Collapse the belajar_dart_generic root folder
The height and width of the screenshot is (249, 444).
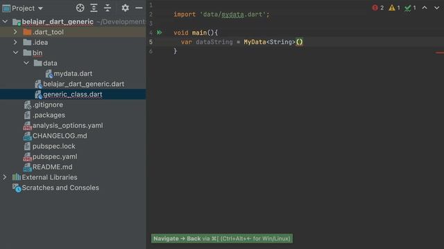(5, 21)
